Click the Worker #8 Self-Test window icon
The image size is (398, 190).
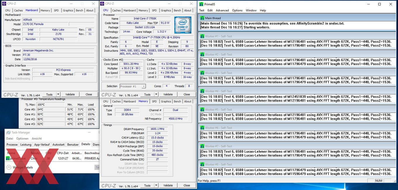pyautogui.click(x=202, y=164)
